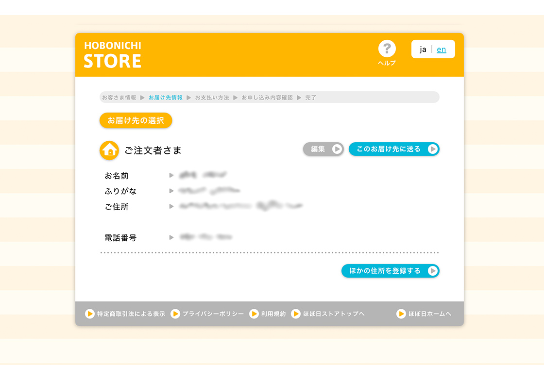Click the お届け先の選択 heading label
Viewport: 544px width, 365px height.
pyautogui.click(x=136, y=120)
